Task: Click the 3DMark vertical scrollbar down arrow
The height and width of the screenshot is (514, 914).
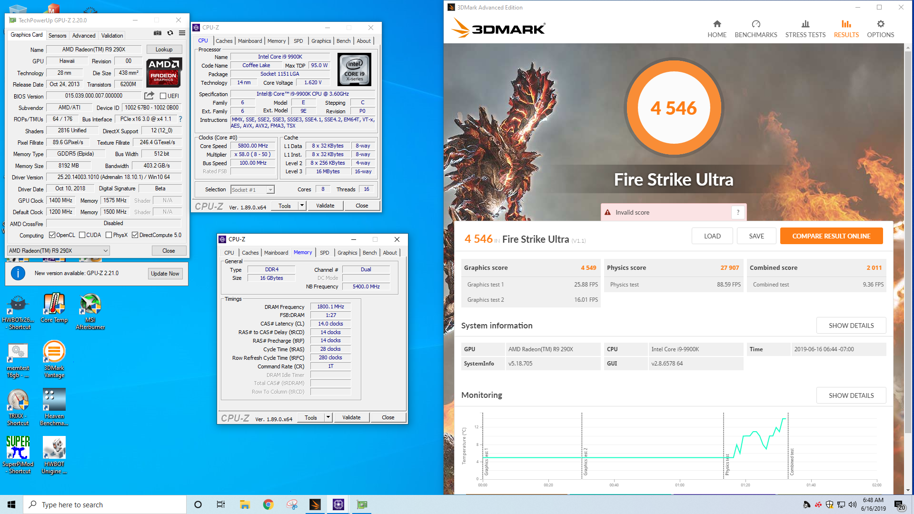Action: coord(908,490)
